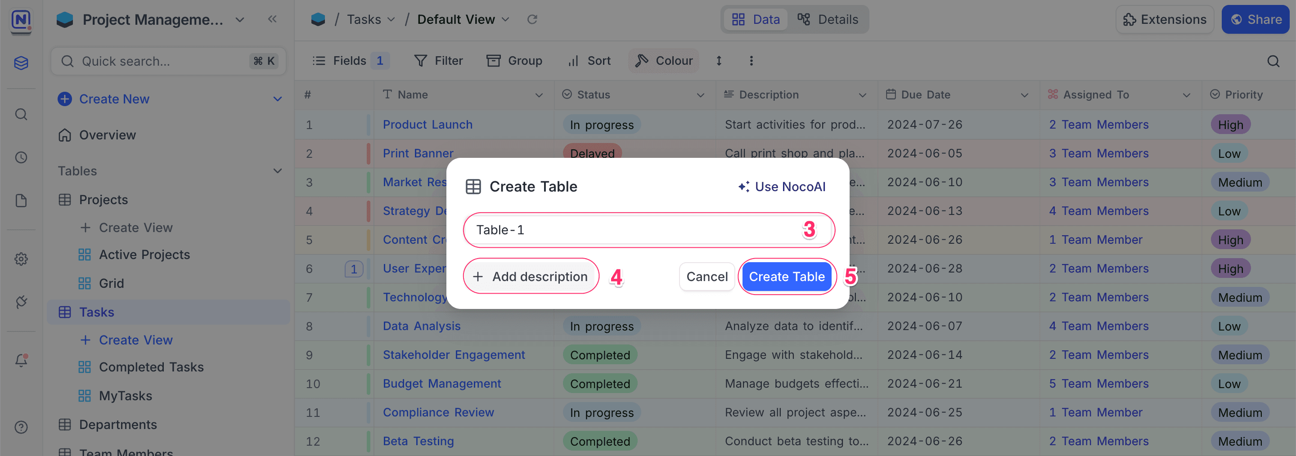Open the help question mark icon
The width and height of the screenshot is (1296, 456).
tap(21, 427)
